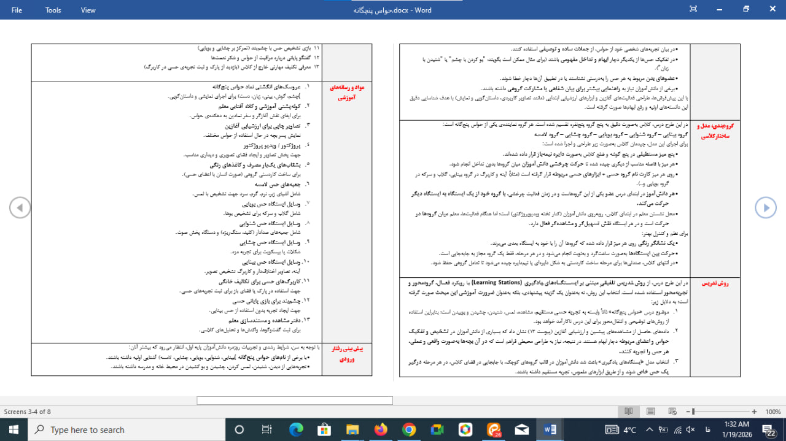Go to the next page with the right arrow
This screenshot has width=786, height=441.
click(x=766, y=208)
